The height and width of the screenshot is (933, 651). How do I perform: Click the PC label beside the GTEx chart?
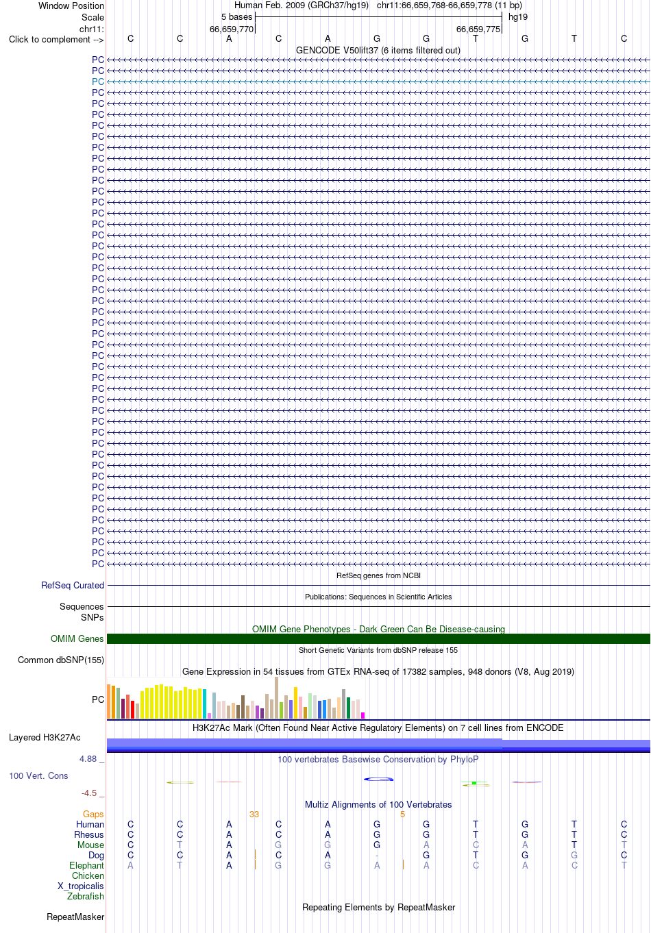click(98, 699)
